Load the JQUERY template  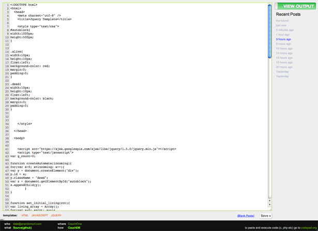[56, 215]
